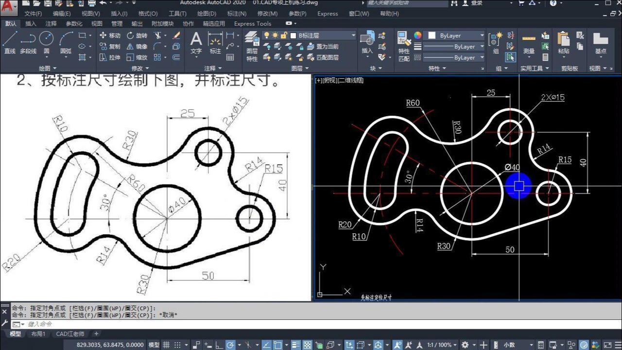Click 匹配图层 match layer button
This screenshot has width=622, height=350.
[323, 57]
